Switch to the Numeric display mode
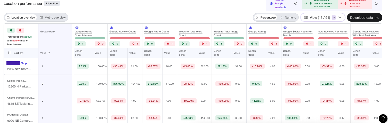 (x=288, y=17)
